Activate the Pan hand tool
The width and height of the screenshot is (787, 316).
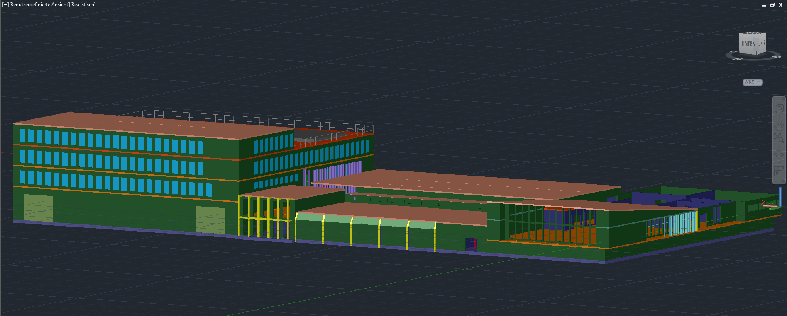tap(779, 126)
